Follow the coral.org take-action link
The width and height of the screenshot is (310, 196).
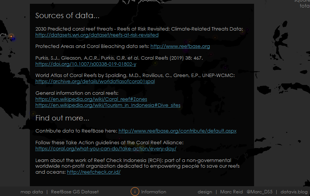(x=106, y=149)
